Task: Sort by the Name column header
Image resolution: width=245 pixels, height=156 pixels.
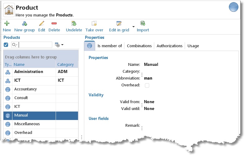Action: click(34, 65)
